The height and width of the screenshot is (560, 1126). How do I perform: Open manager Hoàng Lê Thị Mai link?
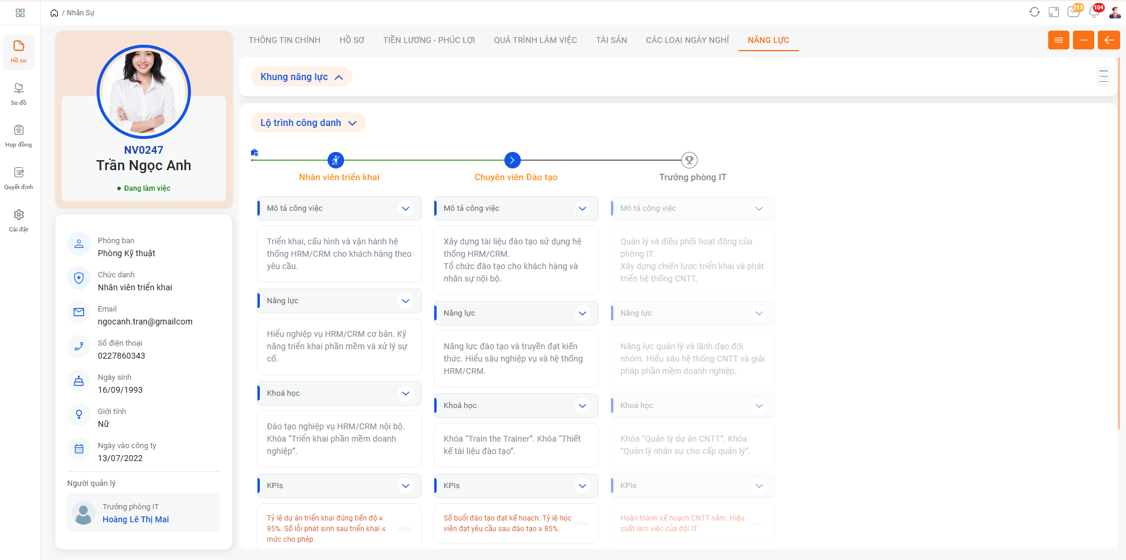[136, 519]
